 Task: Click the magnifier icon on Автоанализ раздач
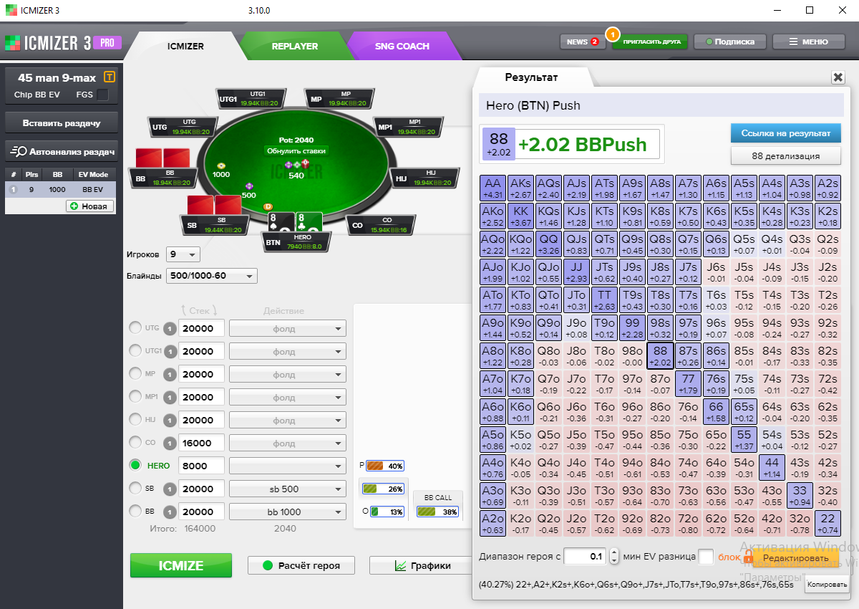pos(19,151)
